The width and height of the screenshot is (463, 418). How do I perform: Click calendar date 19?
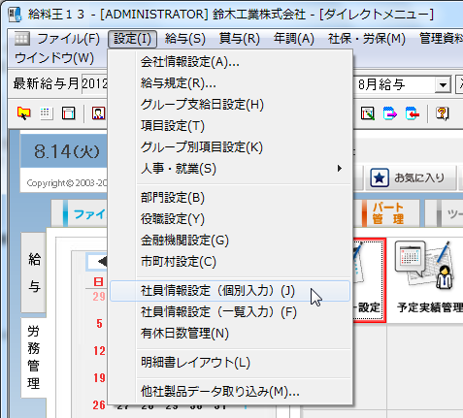(99, 377)
